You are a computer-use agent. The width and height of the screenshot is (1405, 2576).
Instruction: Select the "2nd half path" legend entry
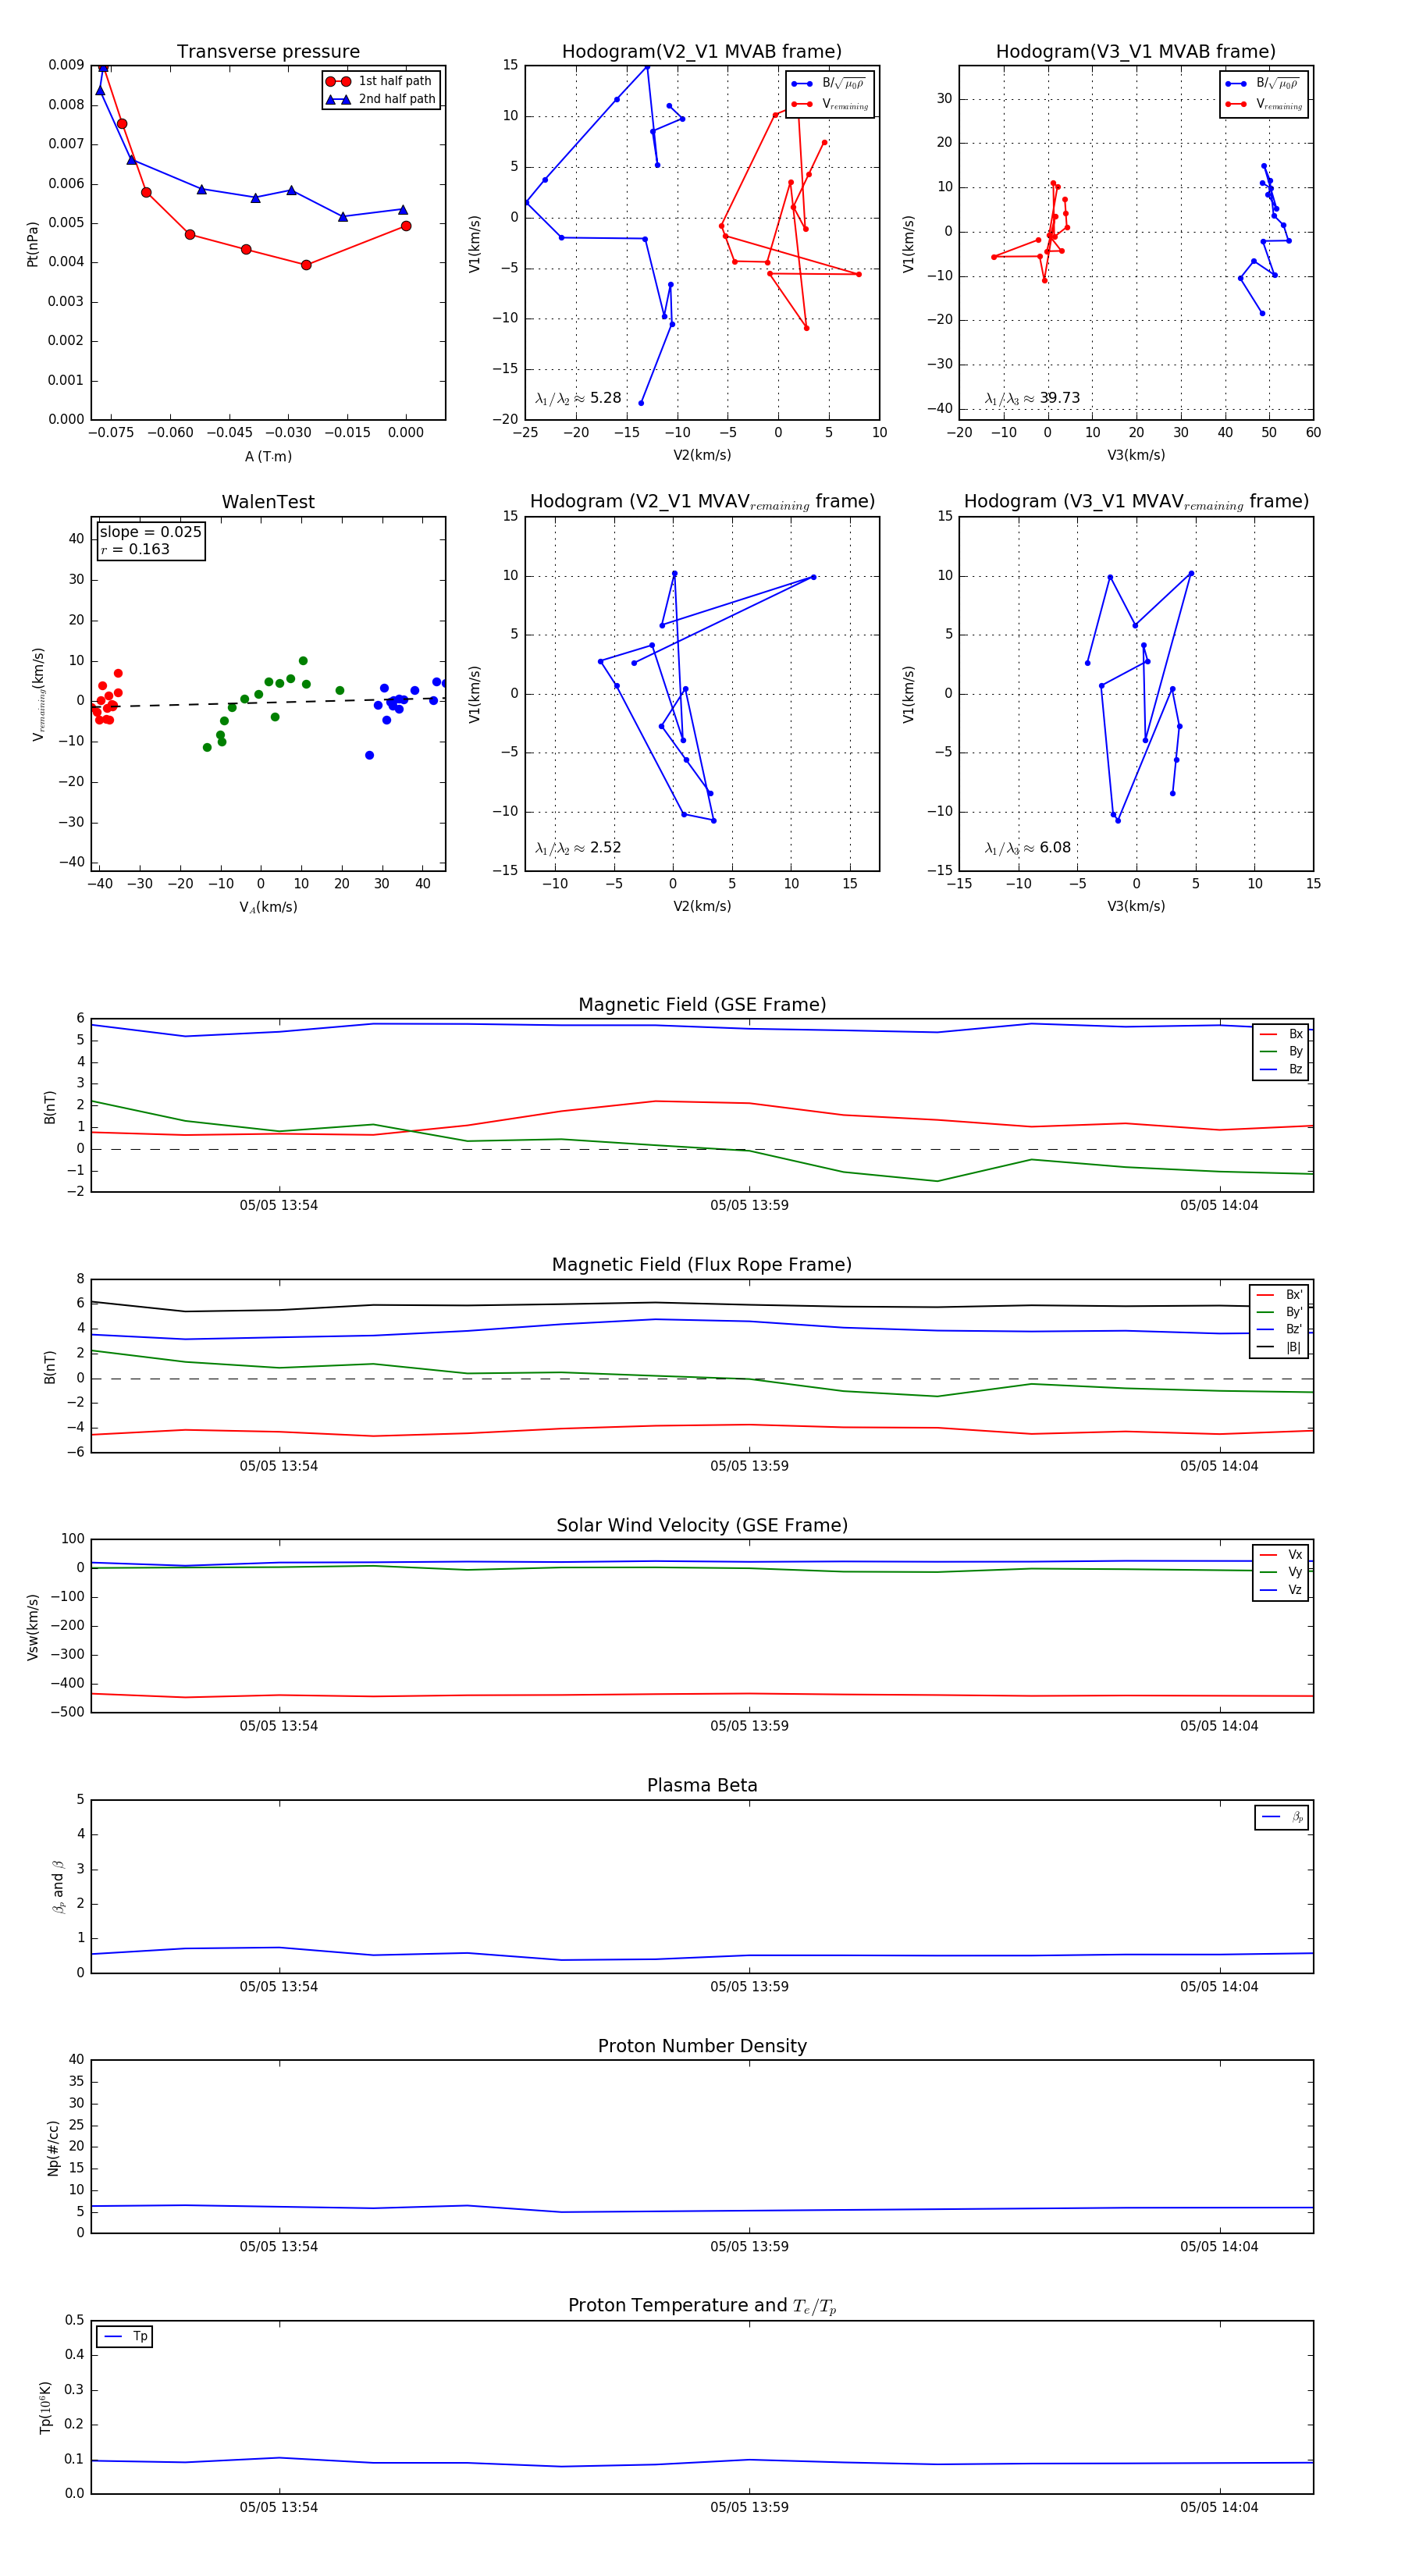(x=382, y=99)
